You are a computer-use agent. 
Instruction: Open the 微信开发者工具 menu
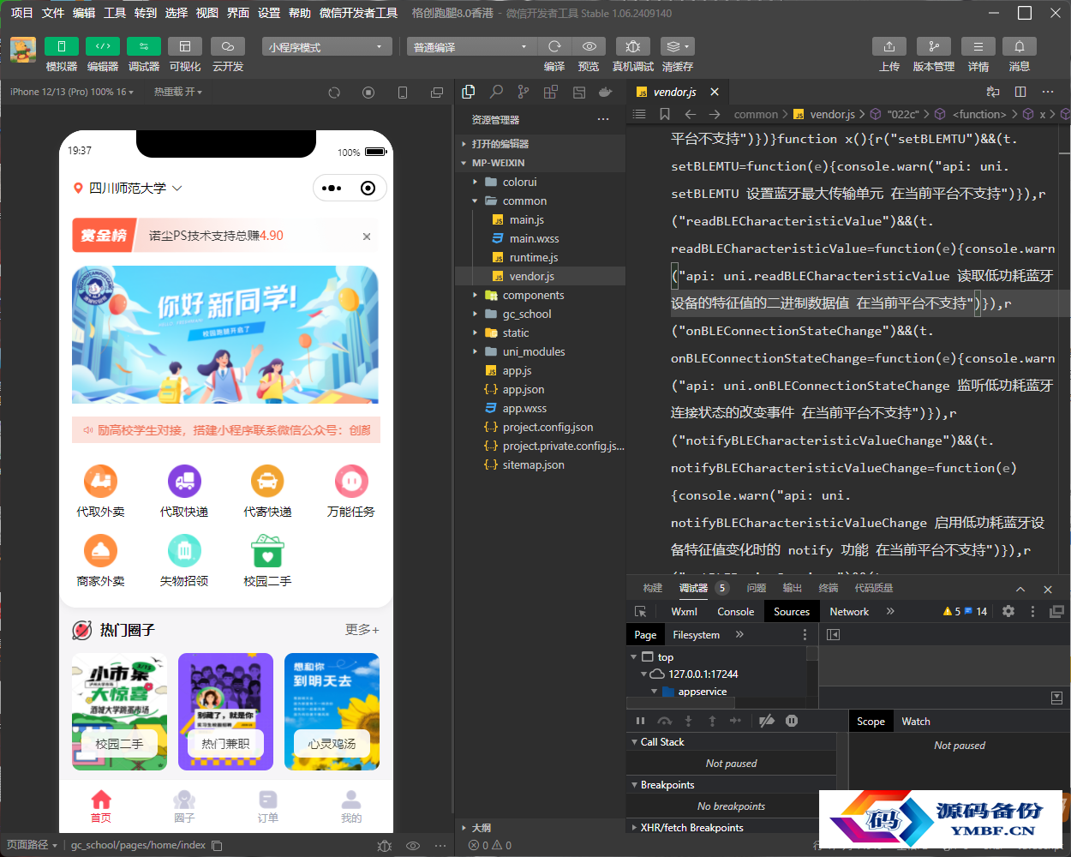358,13
